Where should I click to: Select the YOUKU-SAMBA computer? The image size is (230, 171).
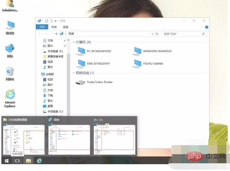click(148, 64)
